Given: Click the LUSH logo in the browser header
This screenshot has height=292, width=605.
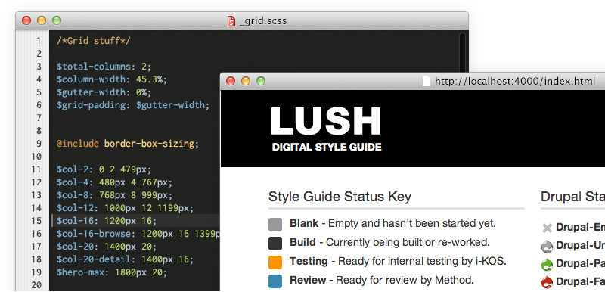Looking at the screenshot, I should coord(326,121).
